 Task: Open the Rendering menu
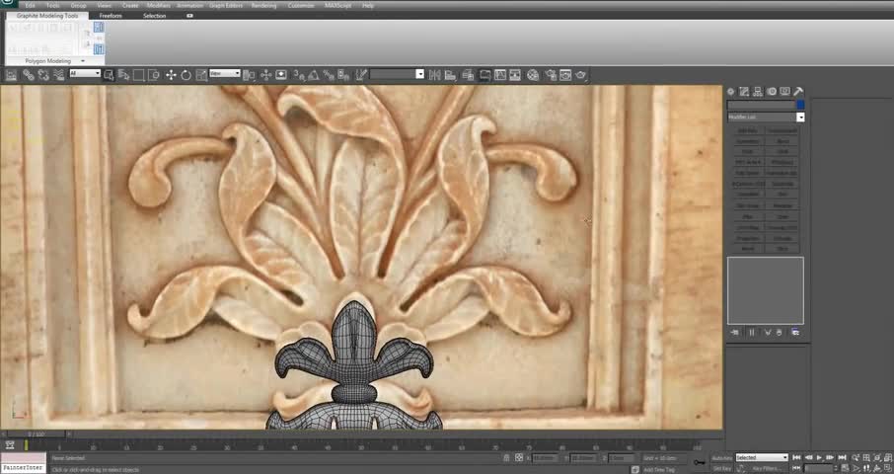(x=264, y=5)
